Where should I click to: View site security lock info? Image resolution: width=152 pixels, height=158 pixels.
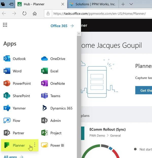pyautogui.click(x=48, y=13)
